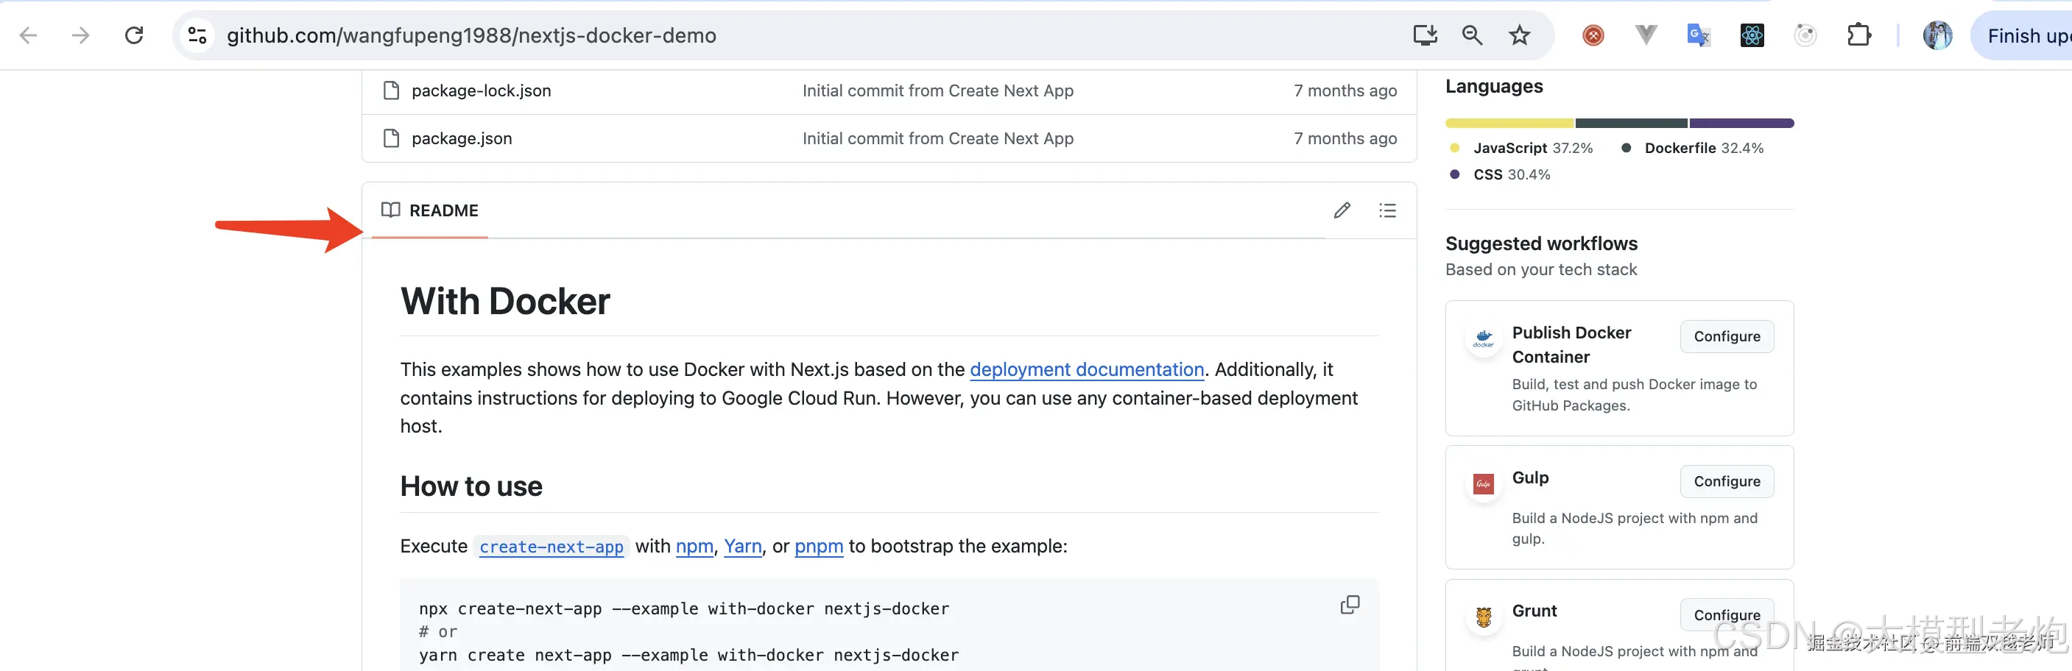Click the JavaScript portion of language bar
This screenshot has width=2072, height=671.
(1508, 122)
